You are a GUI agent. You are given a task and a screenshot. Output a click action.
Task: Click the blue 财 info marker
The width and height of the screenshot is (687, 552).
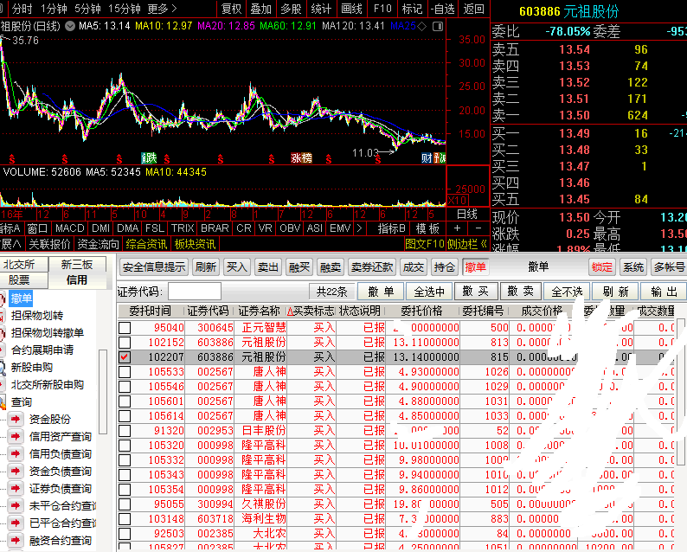coord(427,157)
